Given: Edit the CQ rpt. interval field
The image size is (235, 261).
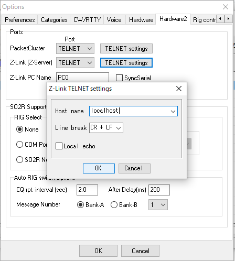Looking at the screenshot, I should pyautogui.click(x=87, y=190).
